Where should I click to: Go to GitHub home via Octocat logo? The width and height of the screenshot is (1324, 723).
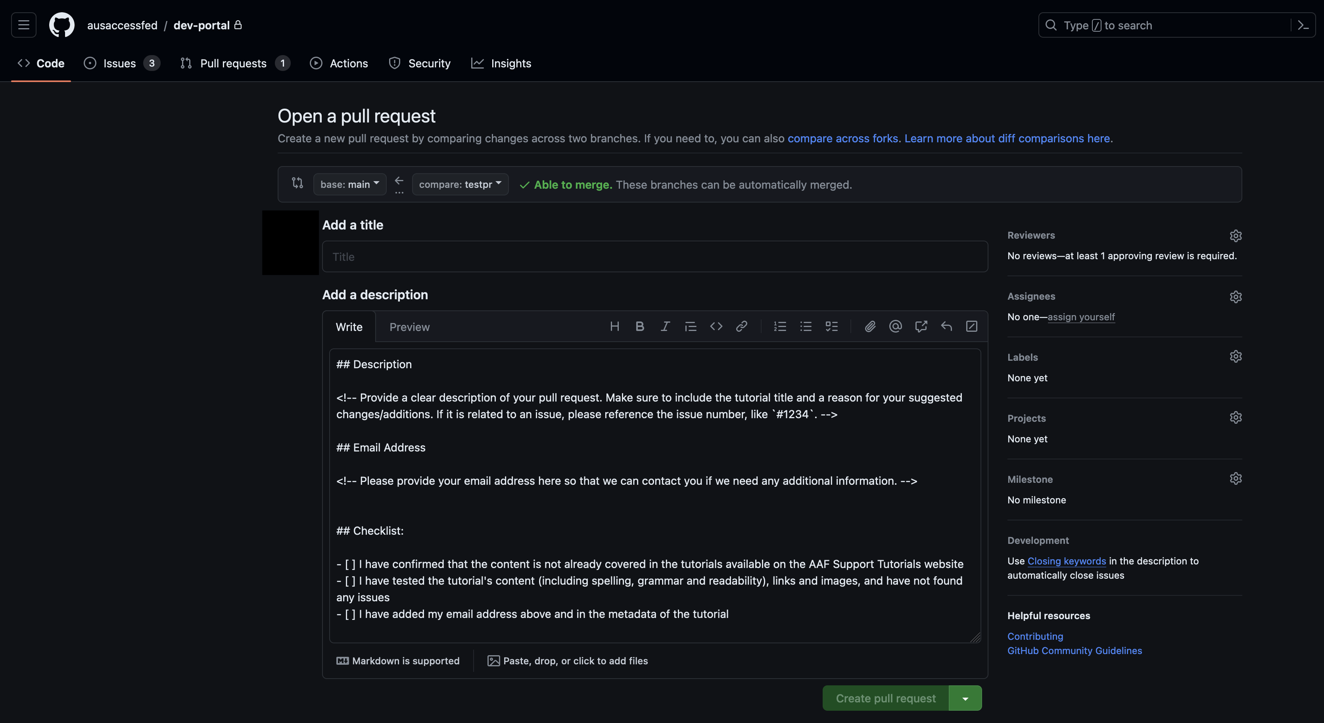61,25
